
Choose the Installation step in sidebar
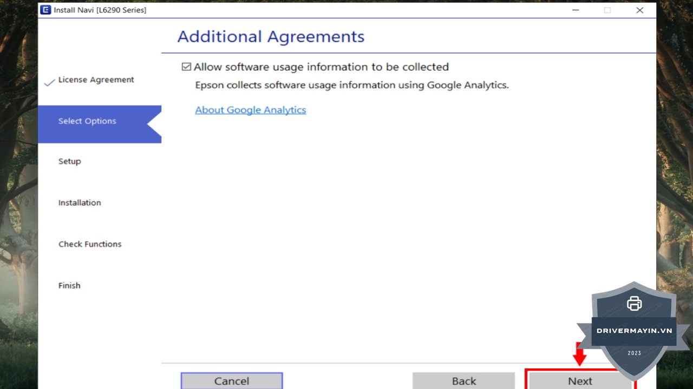pyautogui.click(x=80, y=203)
